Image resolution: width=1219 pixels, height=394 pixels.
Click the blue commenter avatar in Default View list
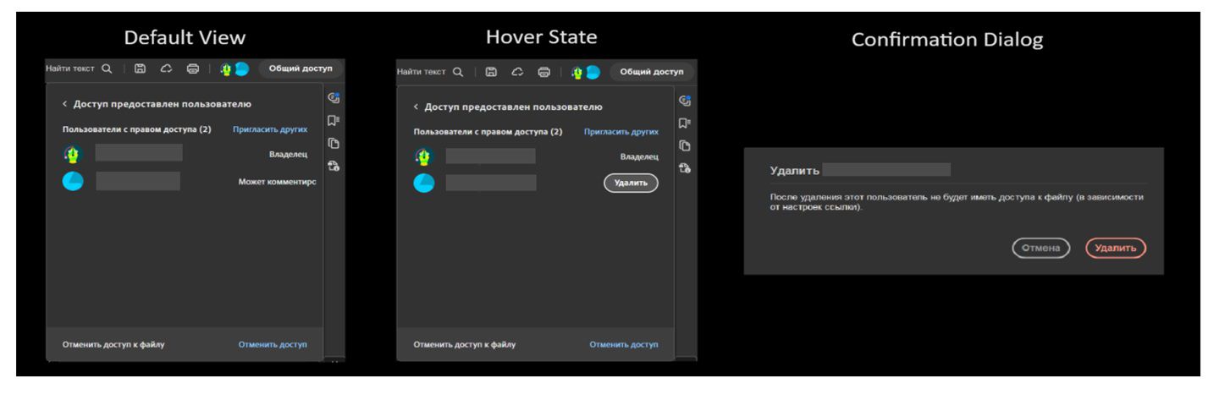73,181
